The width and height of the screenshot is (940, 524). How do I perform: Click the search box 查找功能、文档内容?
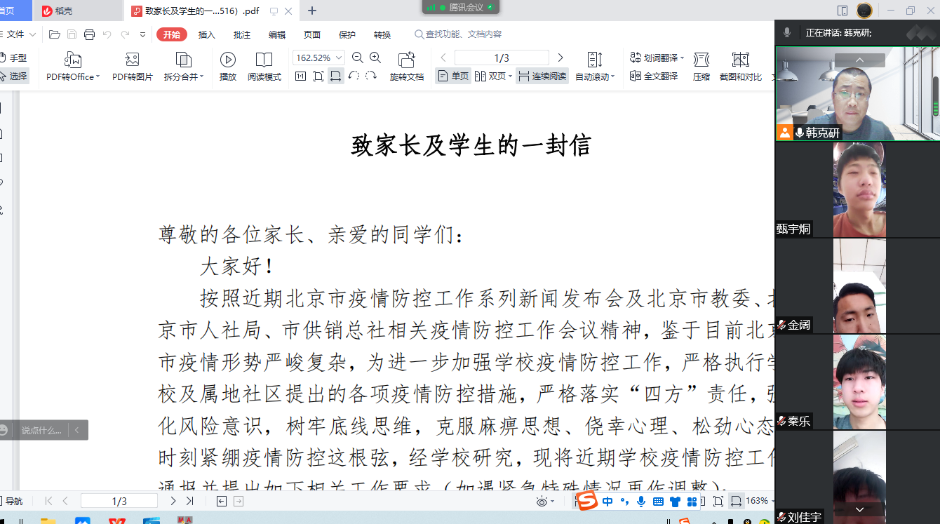point(463,34)
